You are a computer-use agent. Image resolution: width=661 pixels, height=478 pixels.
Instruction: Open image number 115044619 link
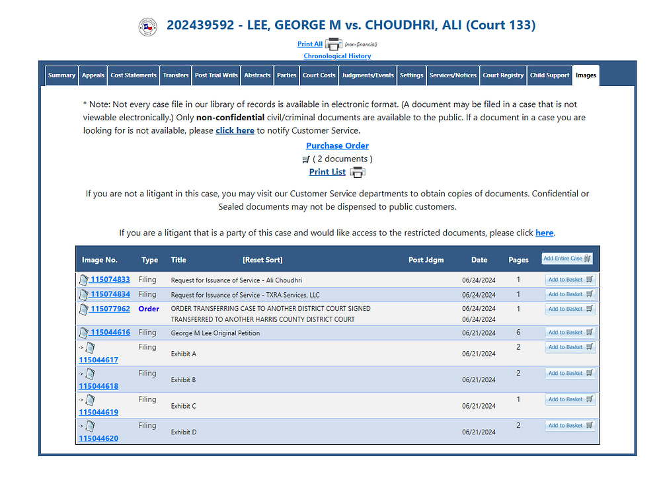pyautogui.click(x=98, y=413)
